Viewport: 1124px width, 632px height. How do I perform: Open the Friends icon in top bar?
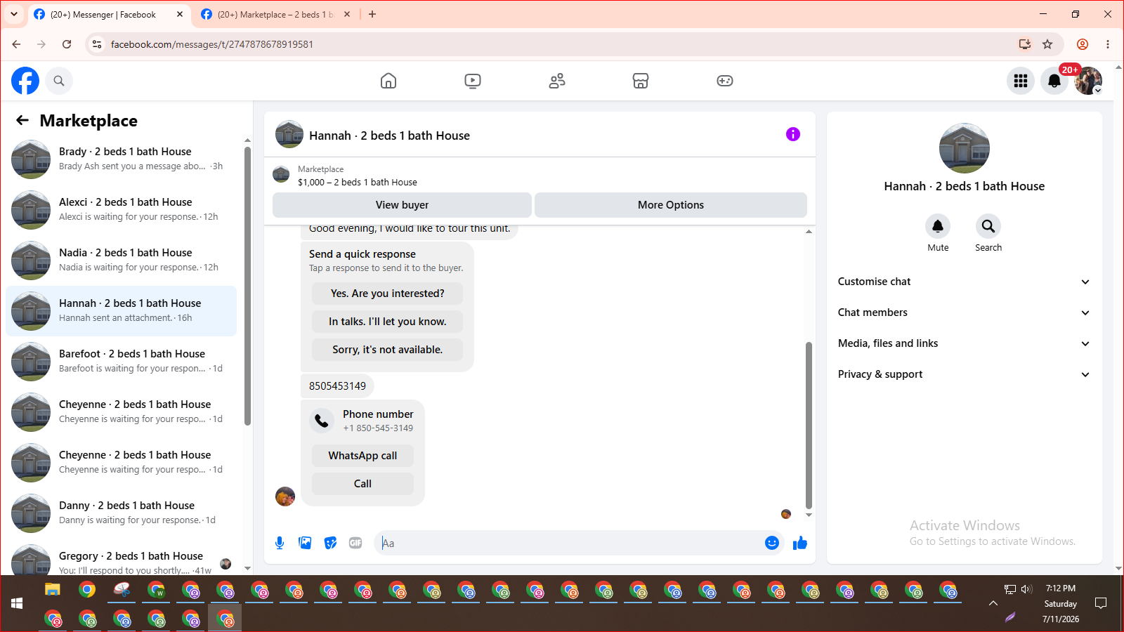(x=557, y=81)
